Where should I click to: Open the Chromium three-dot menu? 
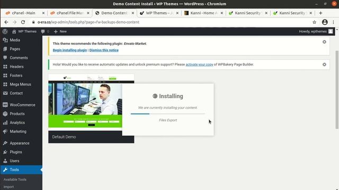click(x=333, y=22)
